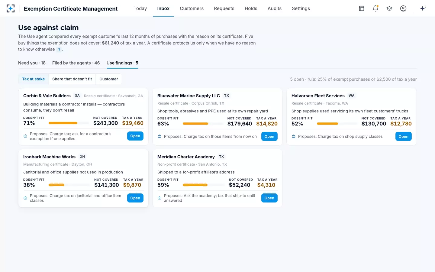This screenshot has width=435, height=272.
Task: Open the Holds tab
Action: [x=251, y=8]
